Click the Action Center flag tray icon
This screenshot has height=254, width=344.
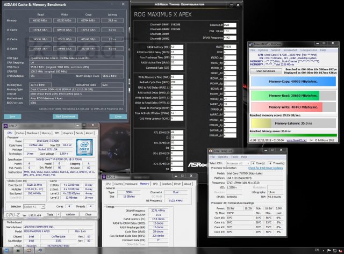329,250
